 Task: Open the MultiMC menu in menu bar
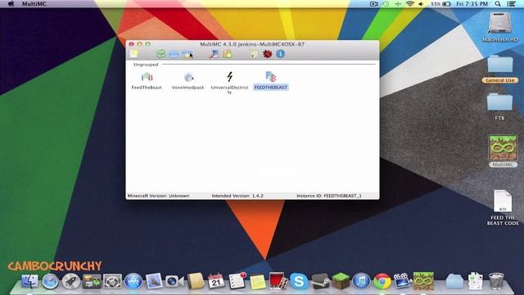coord(34,4)
